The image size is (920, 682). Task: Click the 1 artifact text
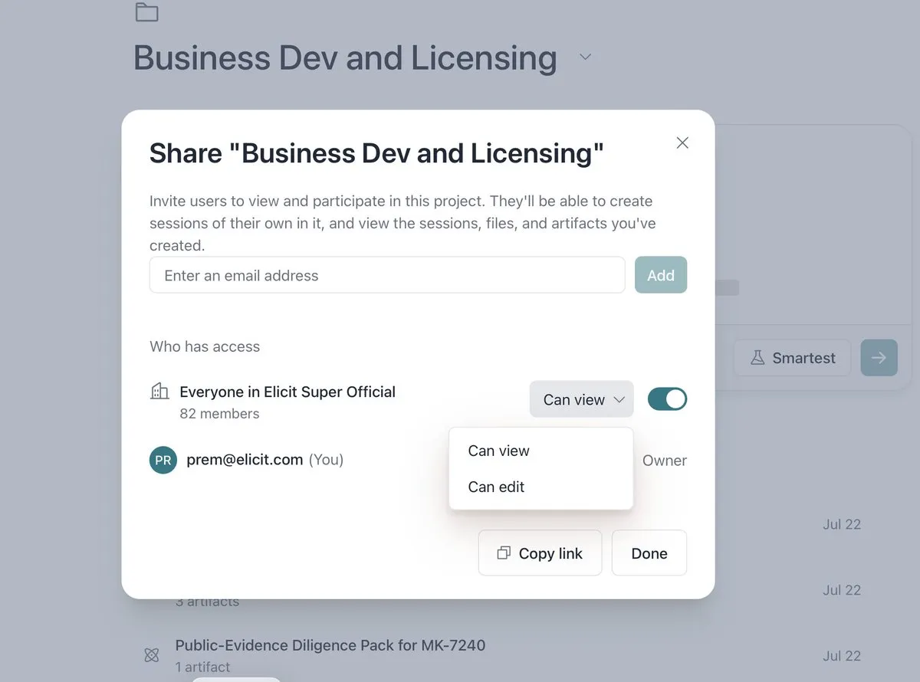202,667
